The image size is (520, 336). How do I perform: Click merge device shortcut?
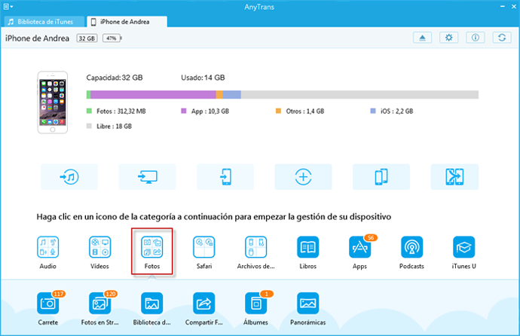454,176
